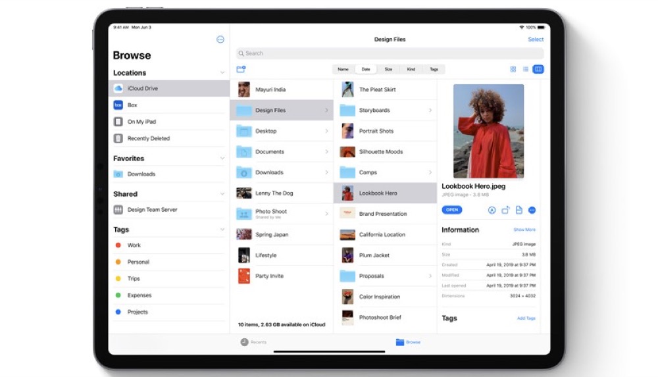Open Recently Deleted location
658x377 pixels.
169,138
